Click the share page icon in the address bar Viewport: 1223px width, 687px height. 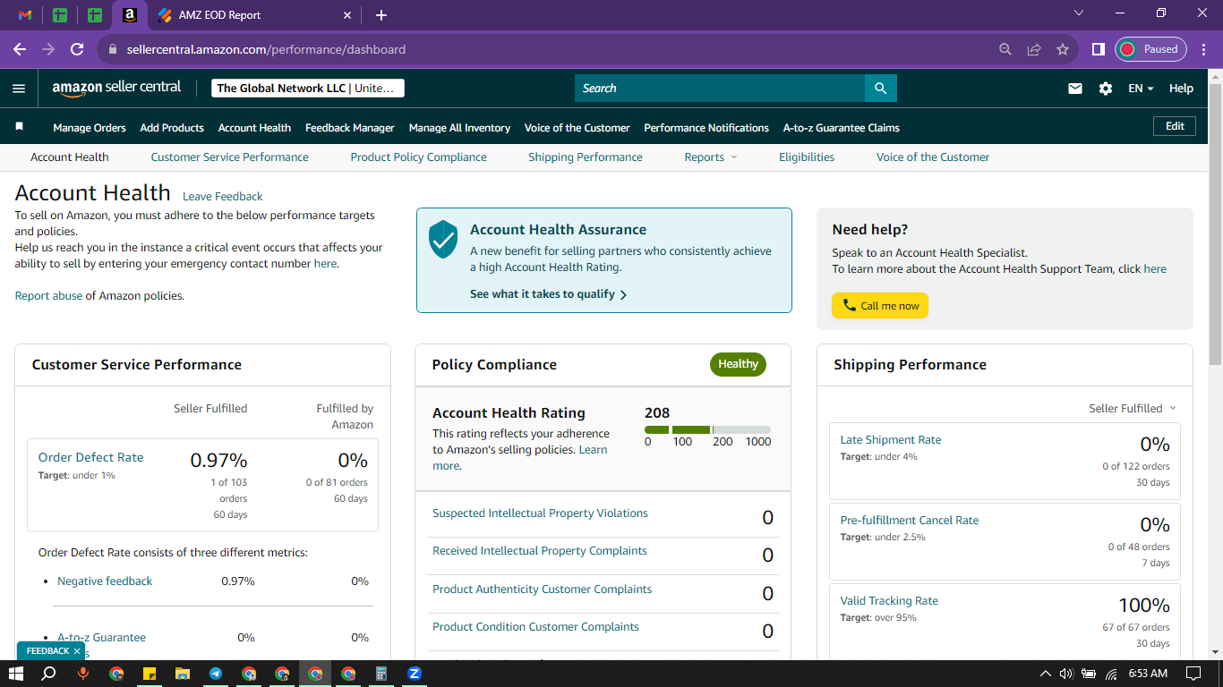1034,49
